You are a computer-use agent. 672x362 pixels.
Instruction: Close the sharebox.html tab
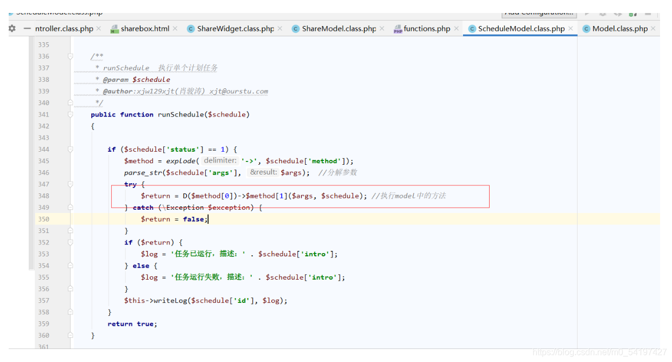[175, 29]
